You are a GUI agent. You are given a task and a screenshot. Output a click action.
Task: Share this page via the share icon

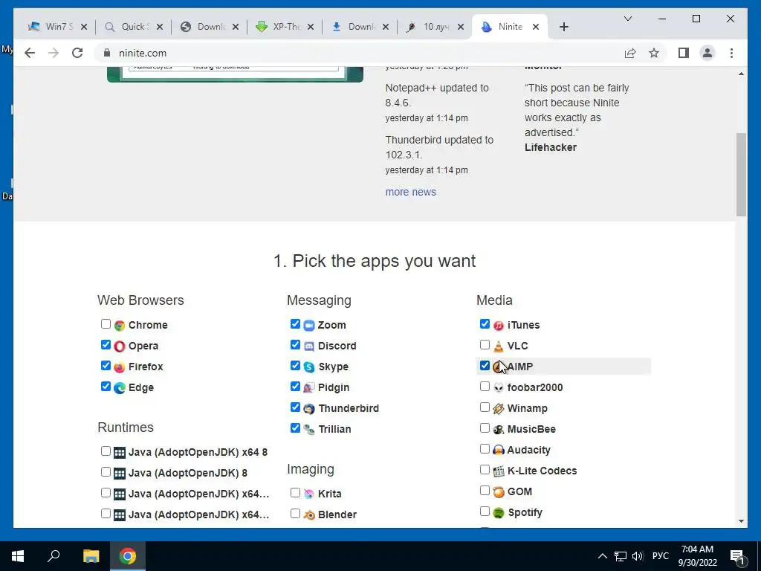point(630,53)
